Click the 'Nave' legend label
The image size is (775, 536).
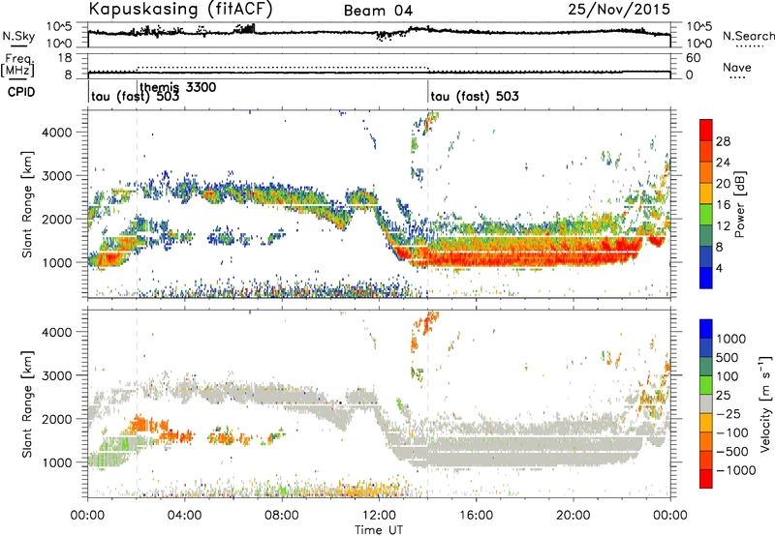(737, 68)
